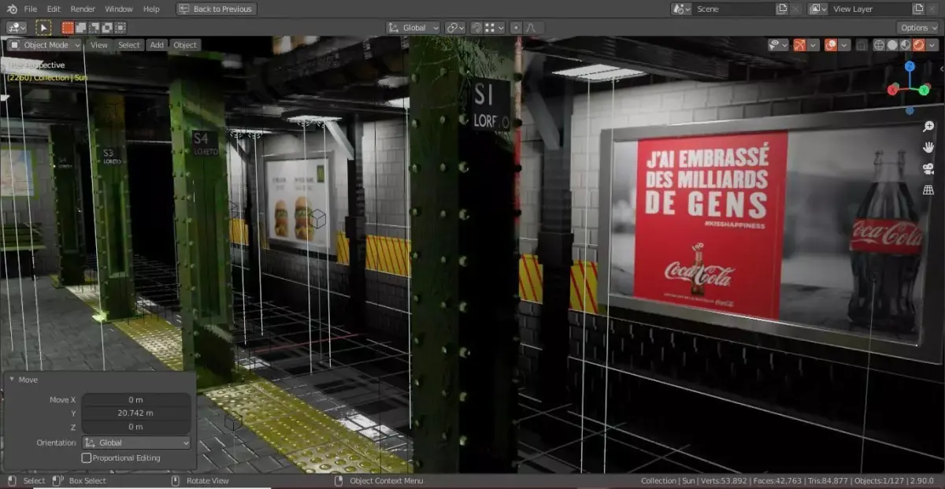The image size is (945, 489).
Task: Click the new view layer icon
Action: point(918,9)
